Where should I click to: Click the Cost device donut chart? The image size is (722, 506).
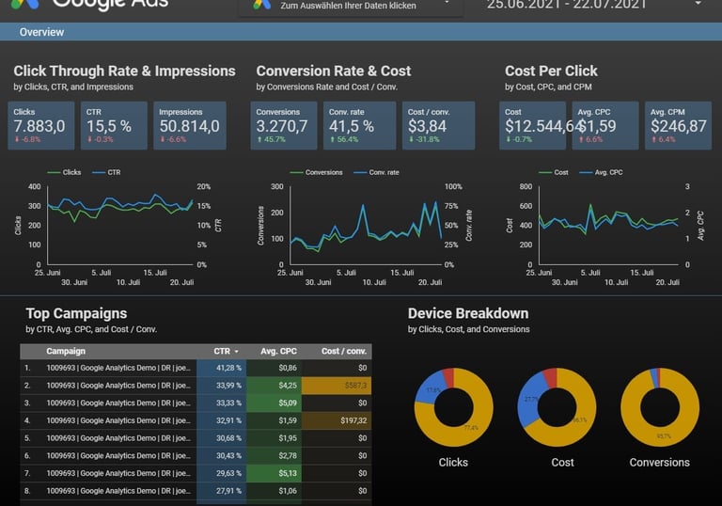point(557,407)
